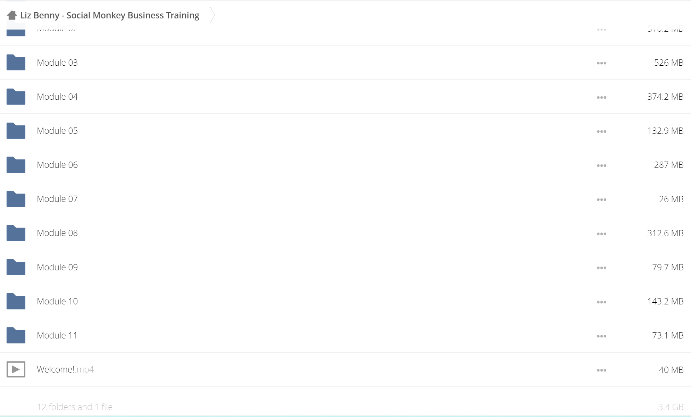Open Liz Benny - Social Monkey Business Training breadcrumb
The height and width of the screenshot is (417, 691).
point(110,15)
